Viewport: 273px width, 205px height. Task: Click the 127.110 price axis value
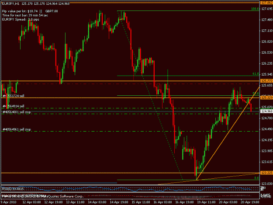[x=267, y=31]
